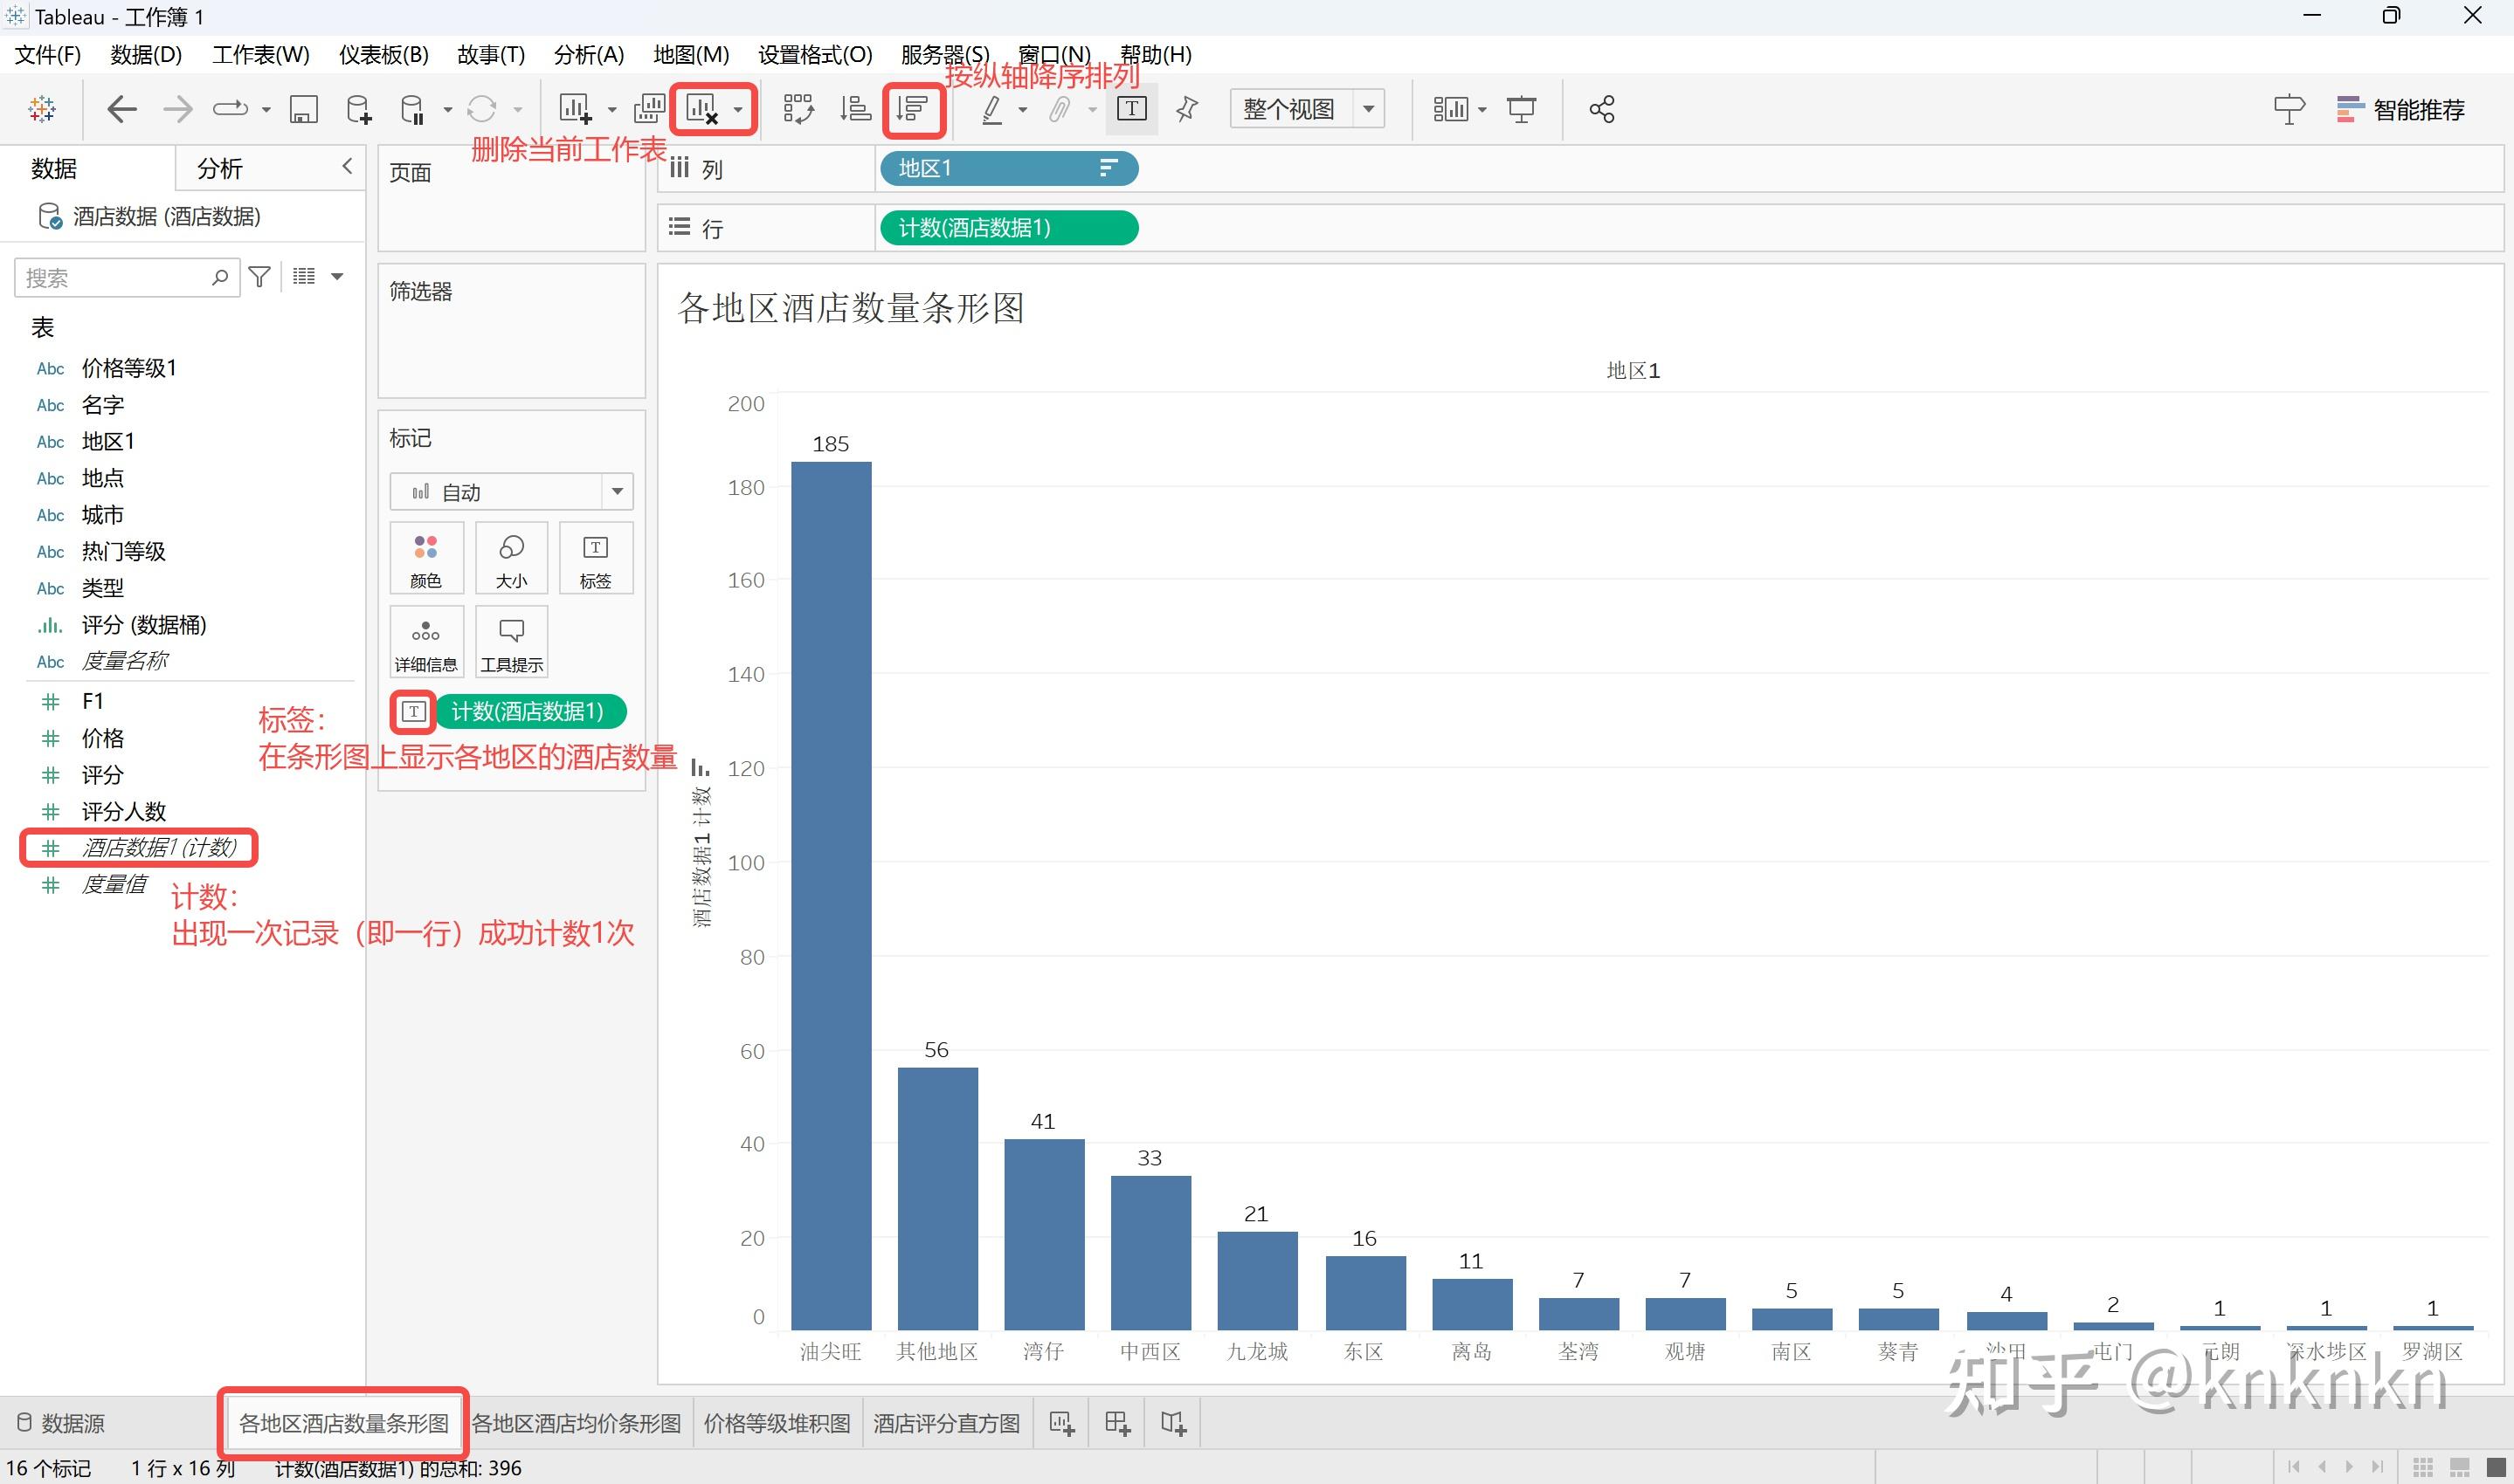Open the show/hide cards dropdown arrow
Image resolution: width=2514 pixels, height=1484 pixels.
[x=1481, y=110]
